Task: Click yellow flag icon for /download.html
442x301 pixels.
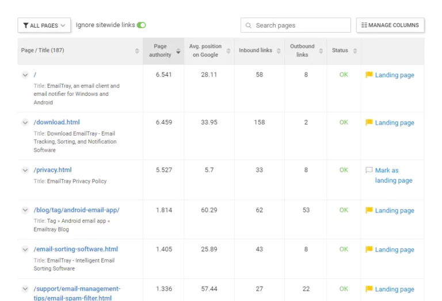Action: point(369,122)
